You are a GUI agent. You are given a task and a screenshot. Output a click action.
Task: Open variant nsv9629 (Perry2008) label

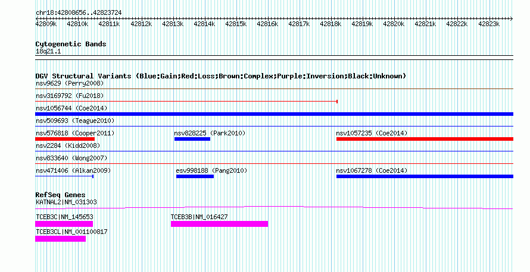[x=70, y=83]
